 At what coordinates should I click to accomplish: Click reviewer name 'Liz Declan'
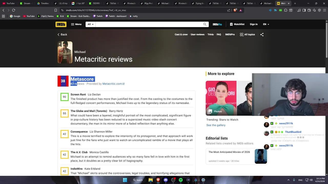tap(94, 95)
